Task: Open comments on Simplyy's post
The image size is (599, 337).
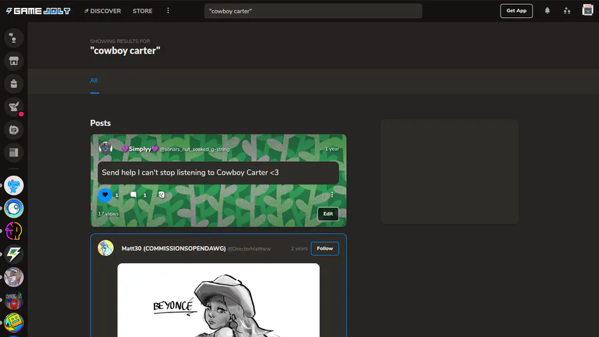Action: tap(133, 195)
